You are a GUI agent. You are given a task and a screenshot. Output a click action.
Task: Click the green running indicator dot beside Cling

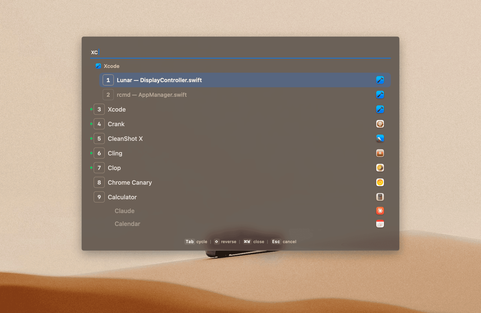point(91,153)
